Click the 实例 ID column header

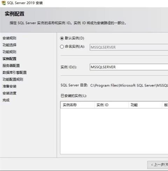(111, 105)
